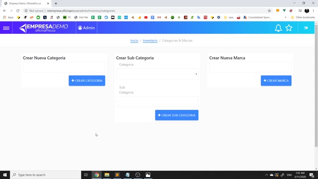Click the Crear Categoria button
318x179 pixels.
(87, 81)
